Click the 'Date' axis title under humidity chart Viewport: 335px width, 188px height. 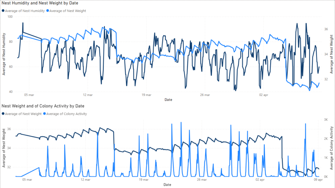[x=168, y=100]
